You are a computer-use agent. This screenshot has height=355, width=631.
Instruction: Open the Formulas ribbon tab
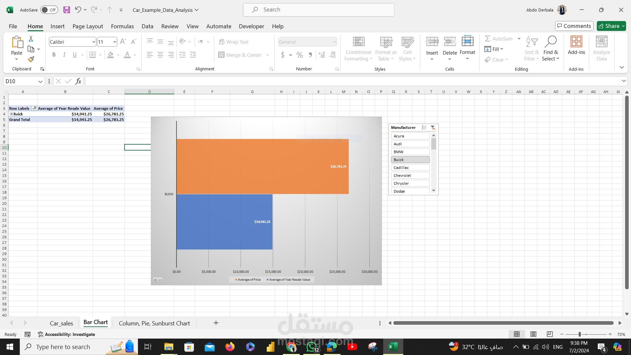(122, 26)
